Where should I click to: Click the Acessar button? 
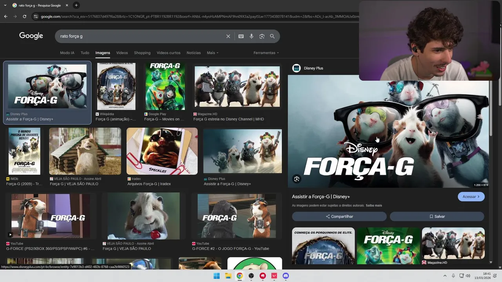[471, 197]
